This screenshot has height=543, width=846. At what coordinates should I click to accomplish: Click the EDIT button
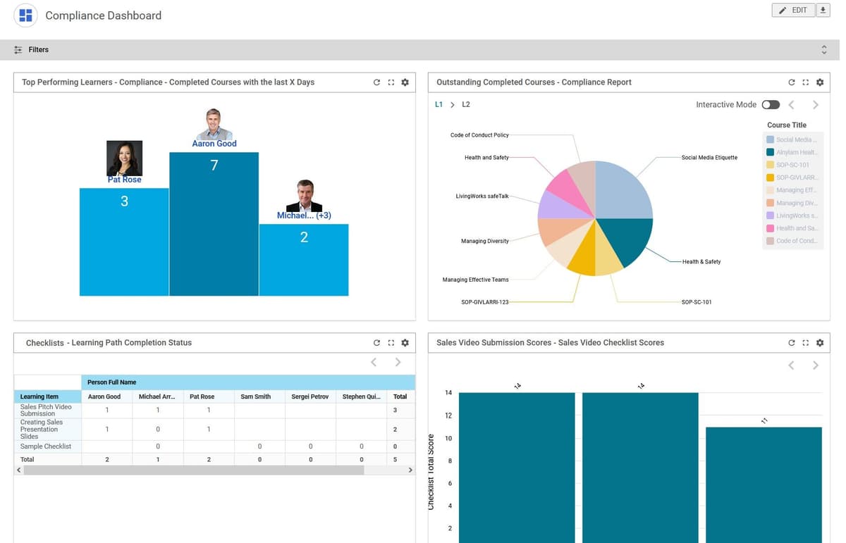pos(792,10)
